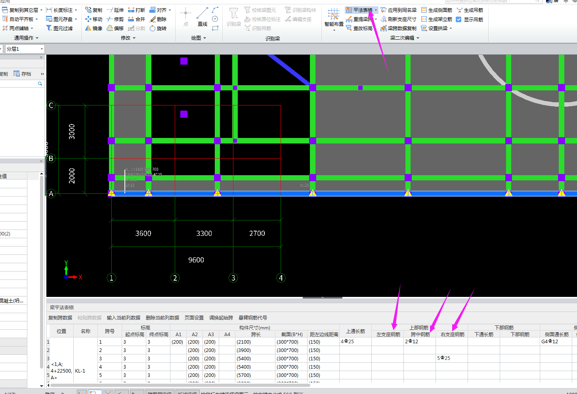Select the 镜像 mirror tool
The height and width of the screenshot is (394, 577).
[94, 28]
